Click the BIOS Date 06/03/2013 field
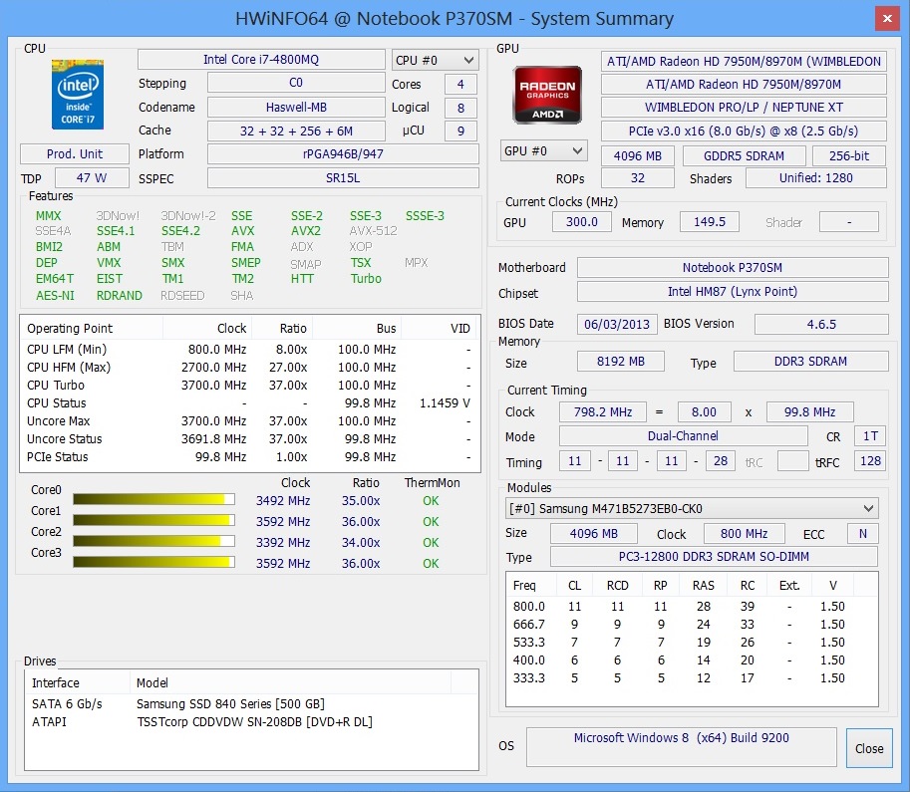This screenshot has height=792, width=910. click(x=617, y=324)
